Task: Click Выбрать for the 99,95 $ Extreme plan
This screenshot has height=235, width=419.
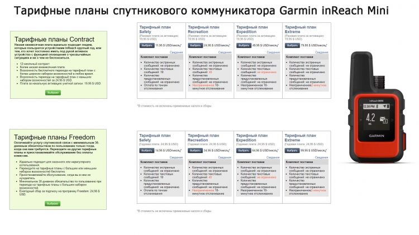Action: pos(292,151)
